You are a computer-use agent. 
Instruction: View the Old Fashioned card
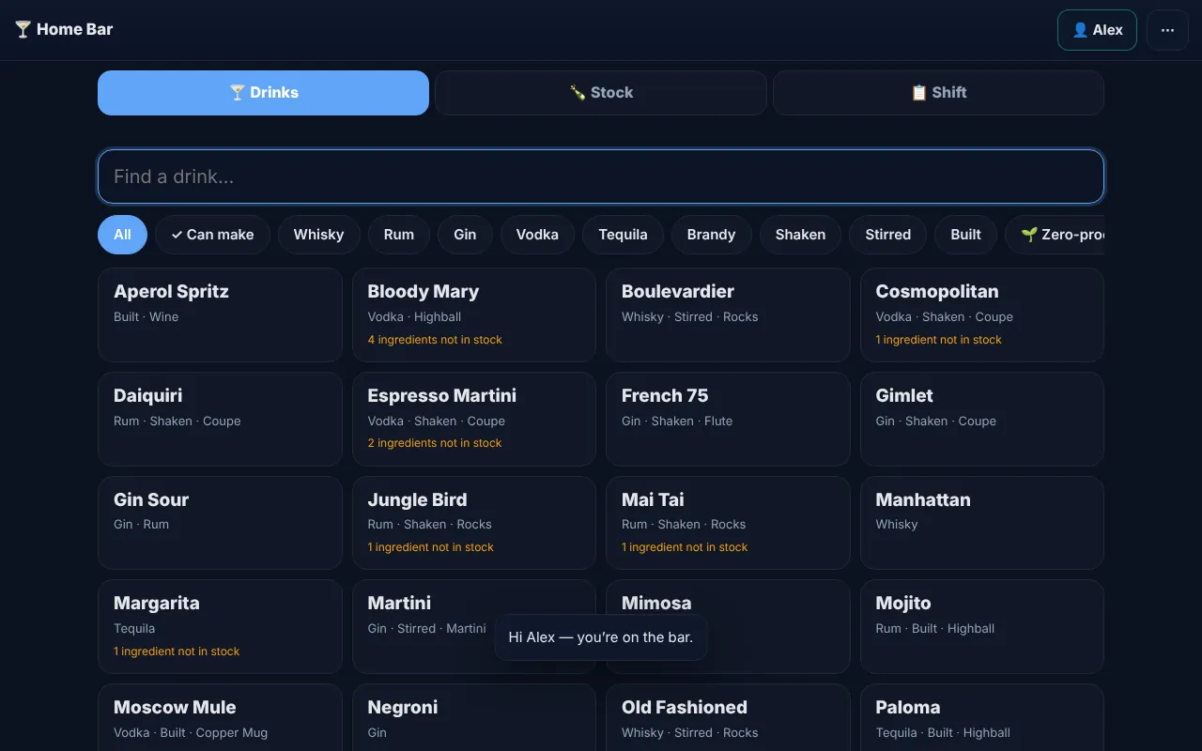[x=728, y=717]
